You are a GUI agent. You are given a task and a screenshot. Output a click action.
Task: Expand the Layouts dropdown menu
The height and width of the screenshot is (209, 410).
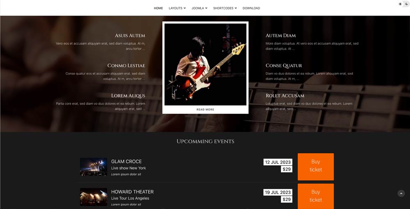click(177, 8)
